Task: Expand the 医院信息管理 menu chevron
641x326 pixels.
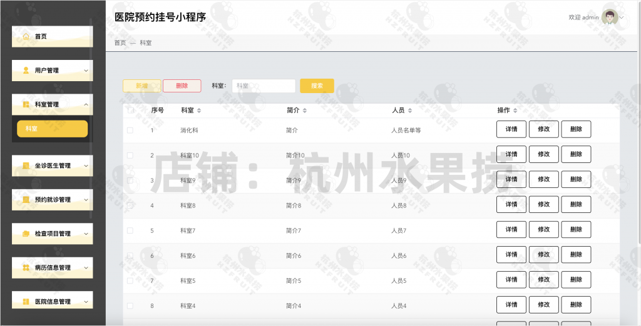Action: tap(86, 302)
